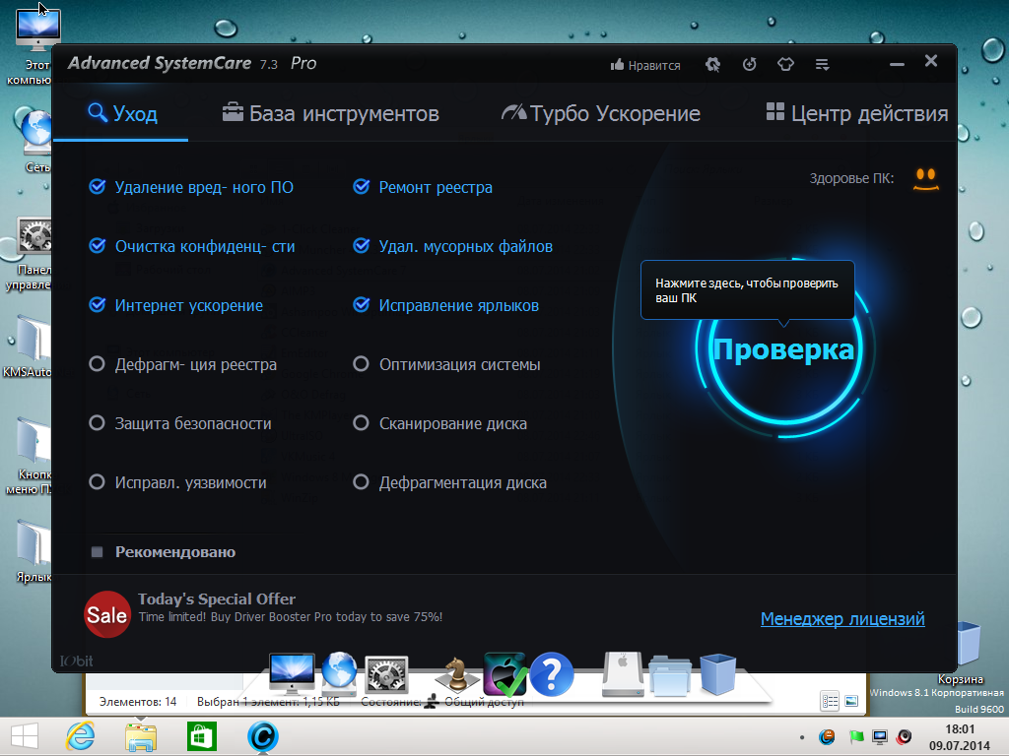
Task: Open the white drive dock icon
Action: click(623, 674)
